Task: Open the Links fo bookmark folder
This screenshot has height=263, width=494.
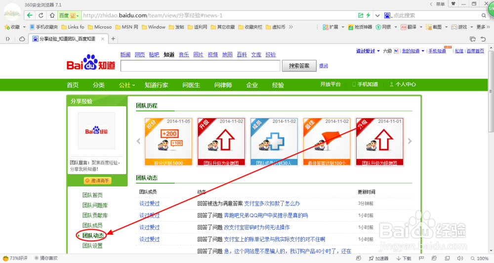Action: [x=73, y=27]
